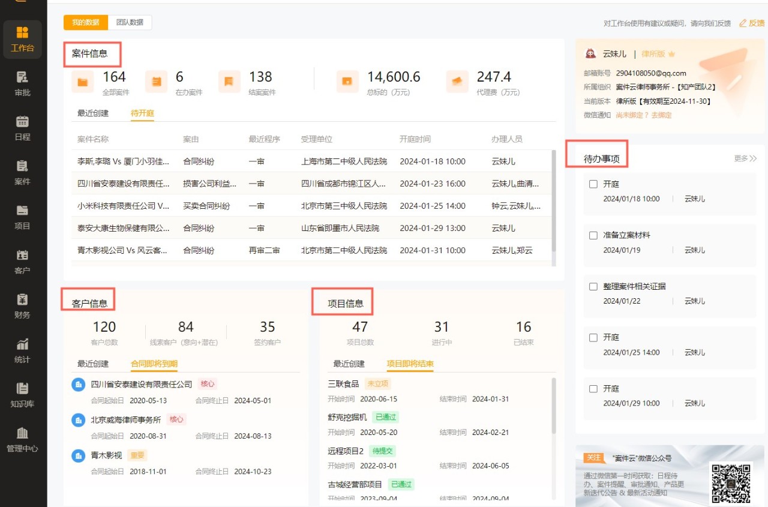Image resolution: width=768 pixels, height=507 pixels.
Task: Expand 更多 in the 待办事项 panel
Action: pyautogui.click(x=745, y=158)
